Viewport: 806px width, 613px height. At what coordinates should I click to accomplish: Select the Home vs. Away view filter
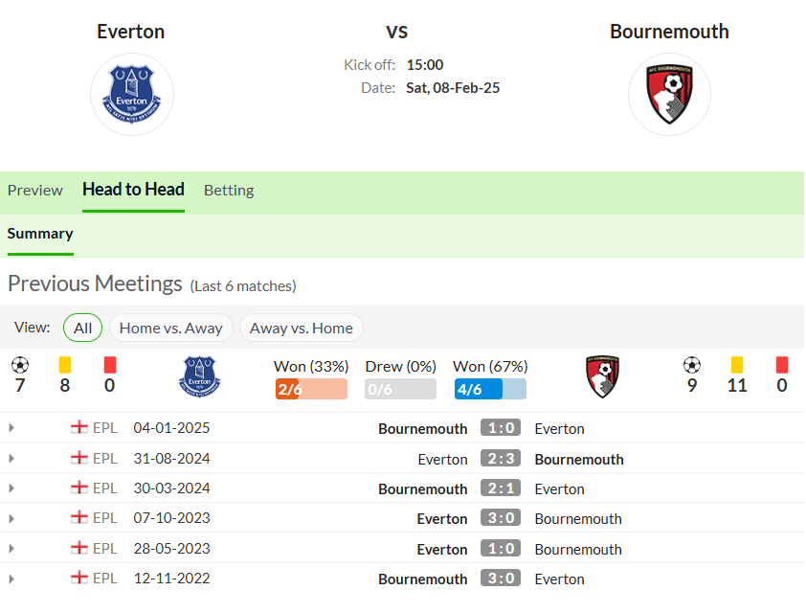click(171, 328)
